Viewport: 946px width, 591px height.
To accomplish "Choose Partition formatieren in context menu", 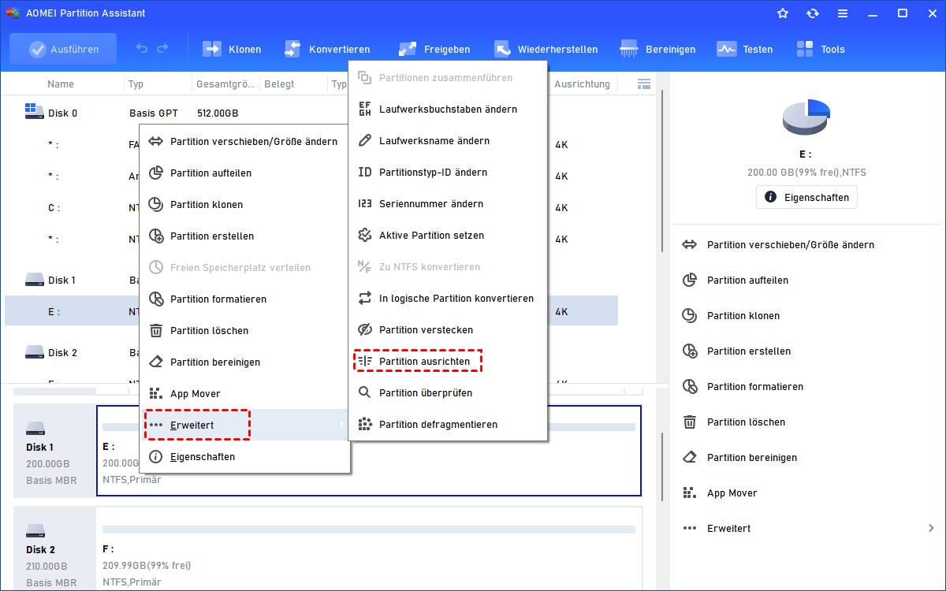I will pyautogui.click(x=244, y=299).
